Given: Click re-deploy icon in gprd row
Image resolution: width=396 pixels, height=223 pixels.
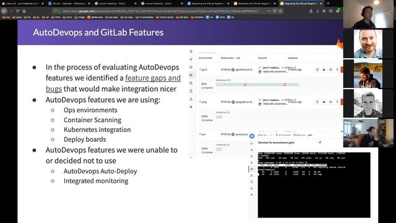Looking at the screenshot, I should click(x=337, y=69).
